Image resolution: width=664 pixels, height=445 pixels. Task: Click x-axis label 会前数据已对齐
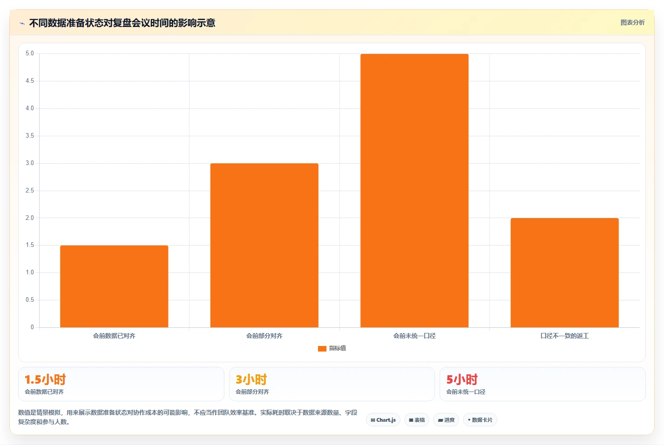pos(114,336)
